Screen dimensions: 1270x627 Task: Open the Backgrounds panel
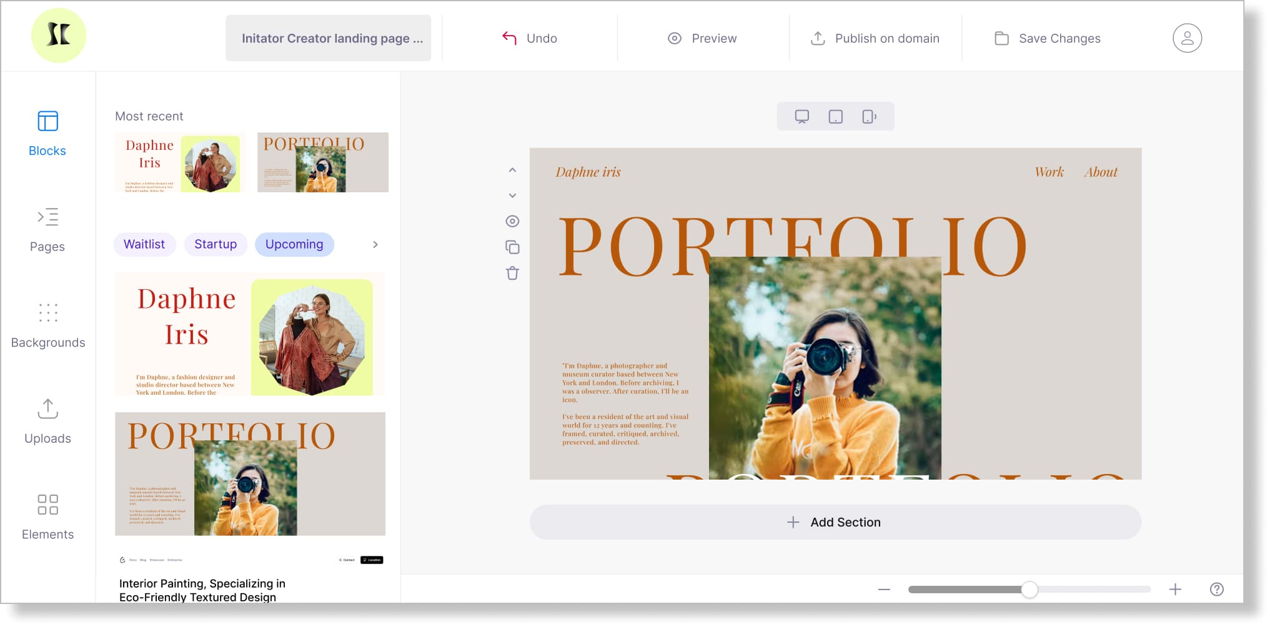48,325
